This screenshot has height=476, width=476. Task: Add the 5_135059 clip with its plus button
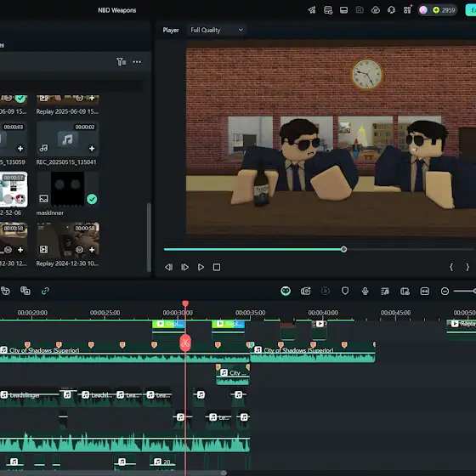pos(20,148)
